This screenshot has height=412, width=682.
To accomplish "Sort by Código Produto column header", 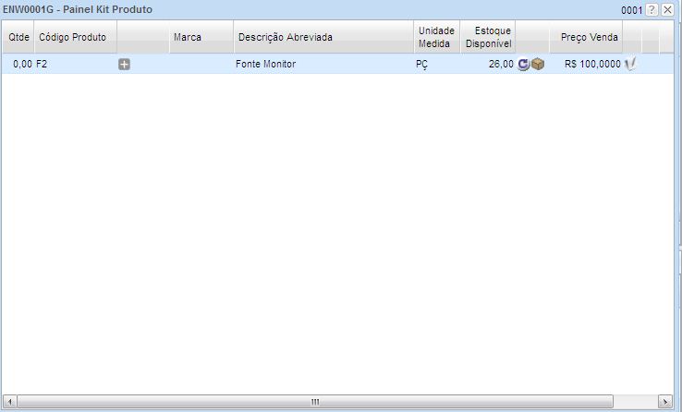I will [75, 37].
